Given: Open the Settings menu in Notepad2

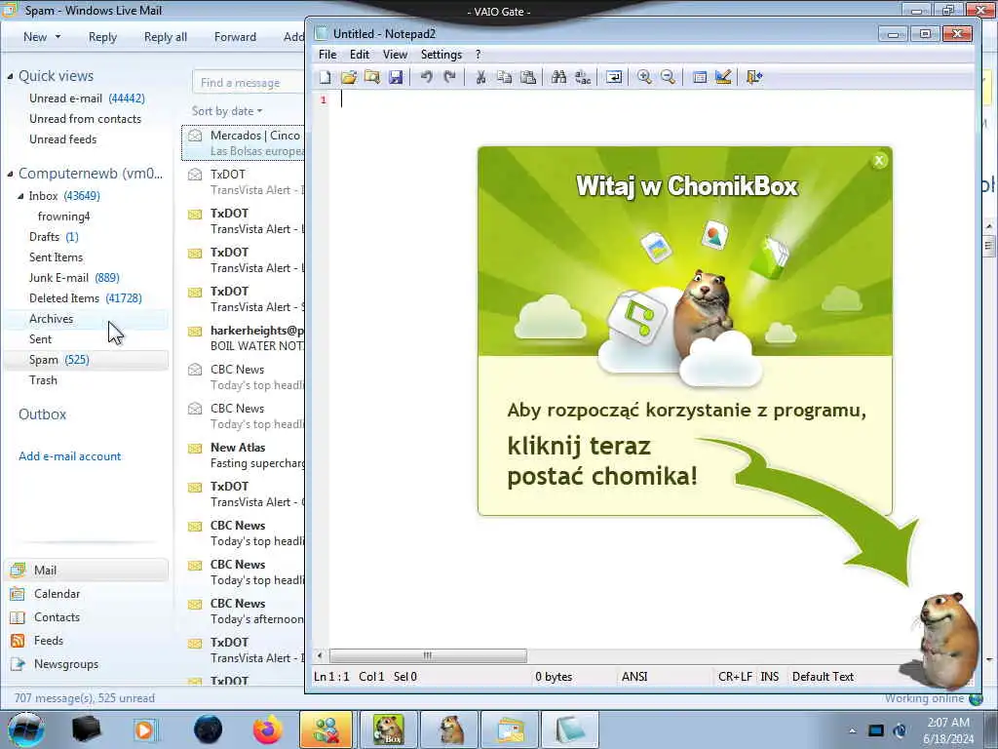Looking at the screenshot, I should [441, 55].
